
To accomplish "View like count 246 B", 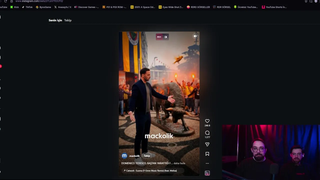I will click(x=207, y=125).
